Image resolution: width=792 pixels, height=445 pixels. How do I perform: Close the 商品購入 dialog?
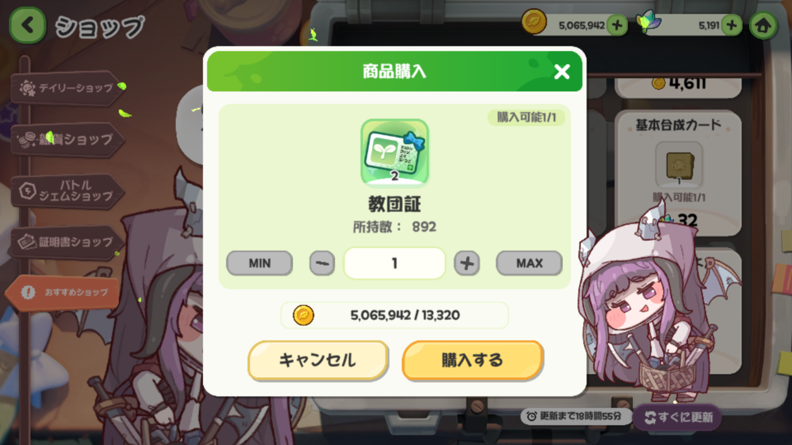click(562, 72)
